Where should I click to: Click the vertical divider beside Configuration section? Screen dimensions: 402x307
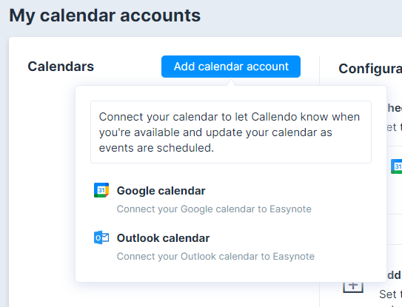pos(319,70)
